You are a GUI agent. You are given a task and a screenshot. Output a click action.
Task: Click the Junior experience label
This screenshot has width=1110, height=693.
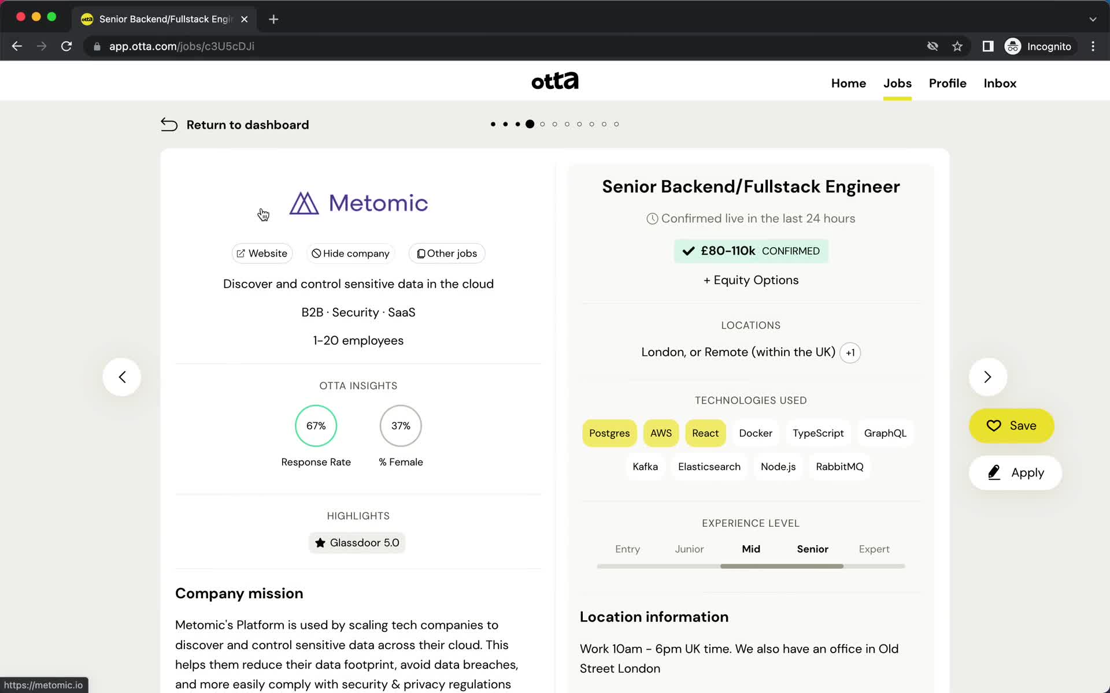point(689,549)
